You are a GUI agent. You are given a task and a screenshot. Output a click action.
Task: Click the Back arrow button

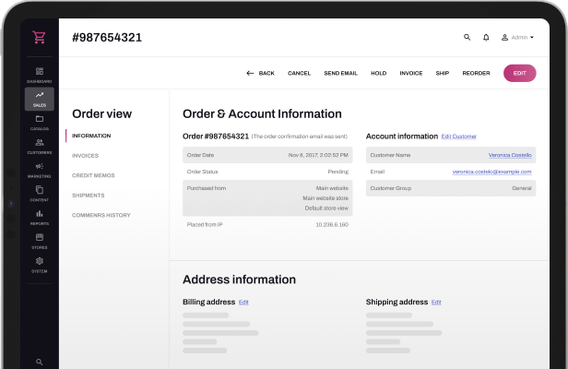tap(260, 73)
